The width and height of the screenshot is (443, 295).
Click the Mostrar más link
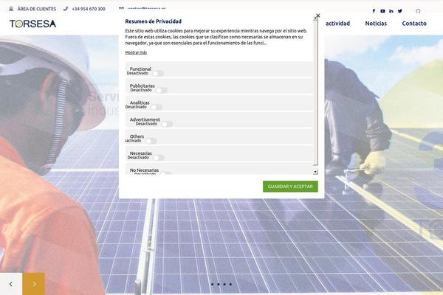pyautogui.click(x=136, y=52)
